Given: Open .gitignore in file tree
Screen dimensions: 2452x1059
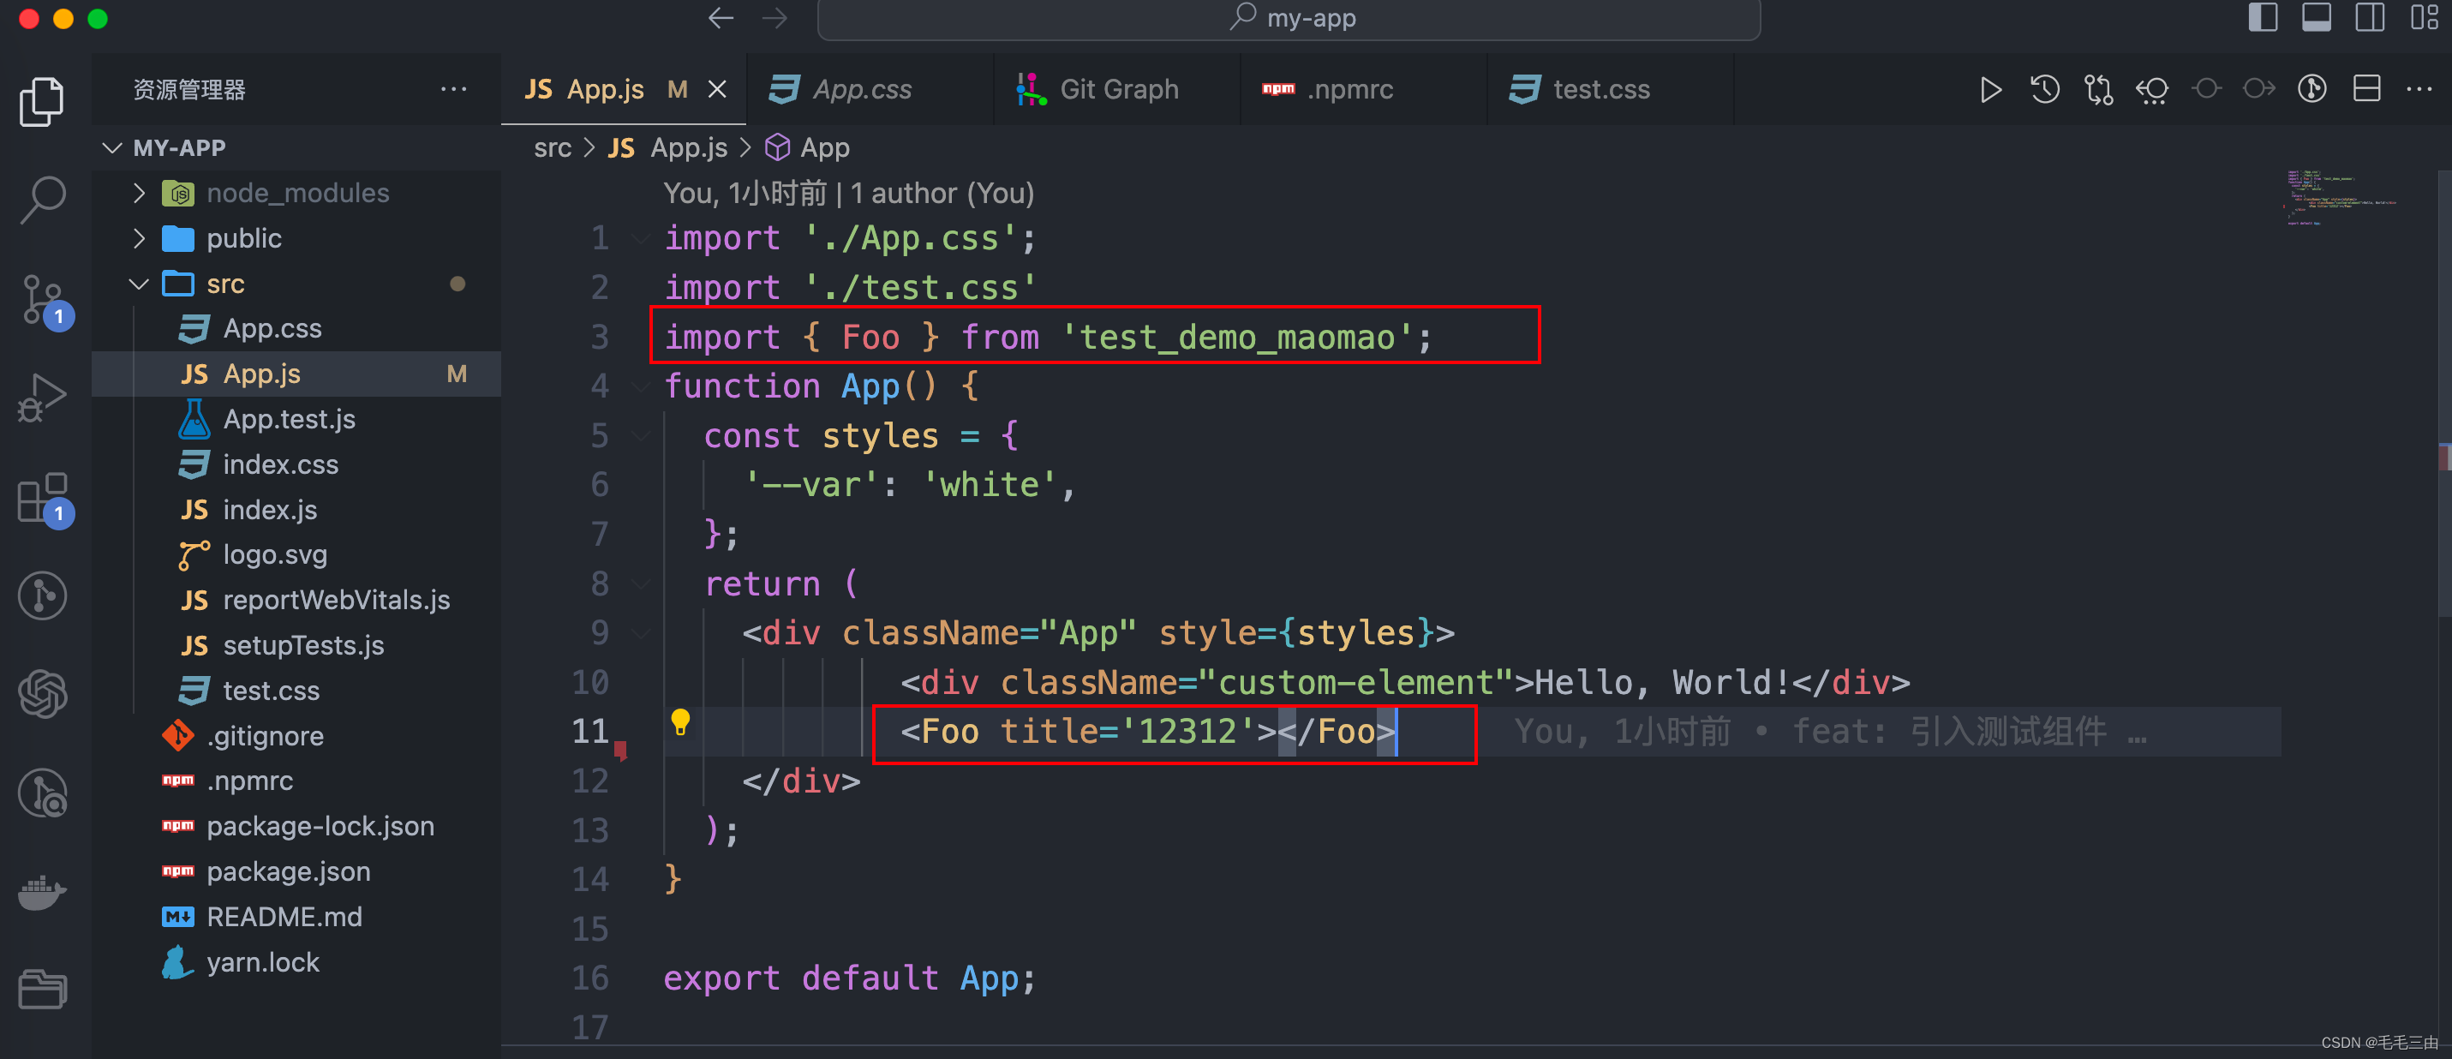Looking at the screenshot, I should coord(265,736).
